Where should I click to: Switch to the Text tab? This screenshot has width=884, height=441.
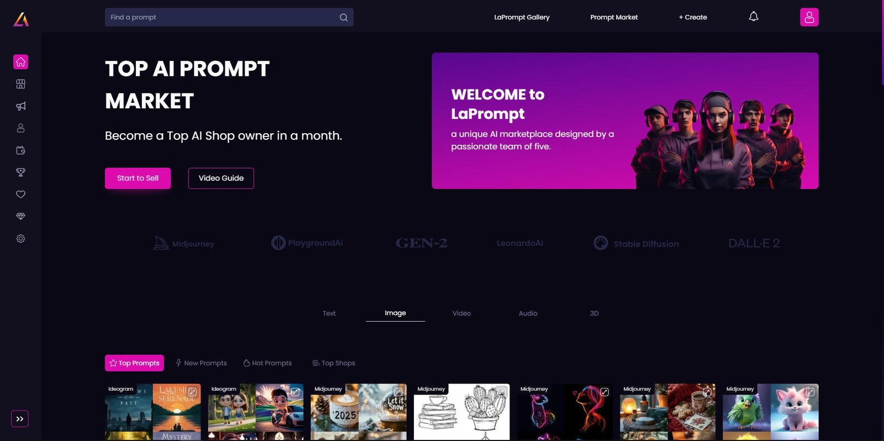click(x=329, y=313)
